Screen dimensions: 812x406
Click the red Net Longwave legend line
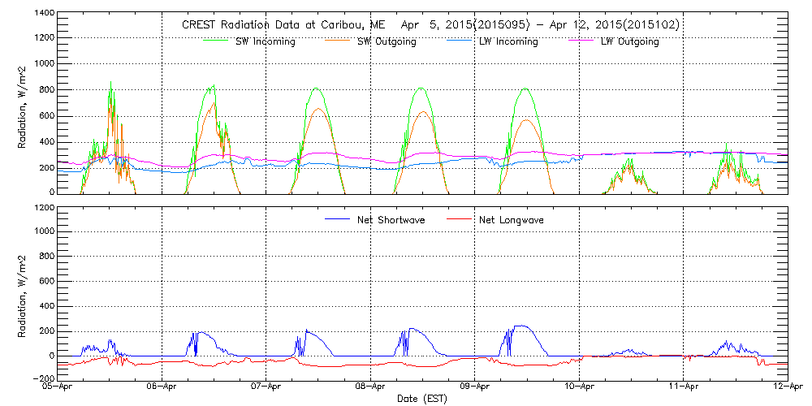click(460, 219)
